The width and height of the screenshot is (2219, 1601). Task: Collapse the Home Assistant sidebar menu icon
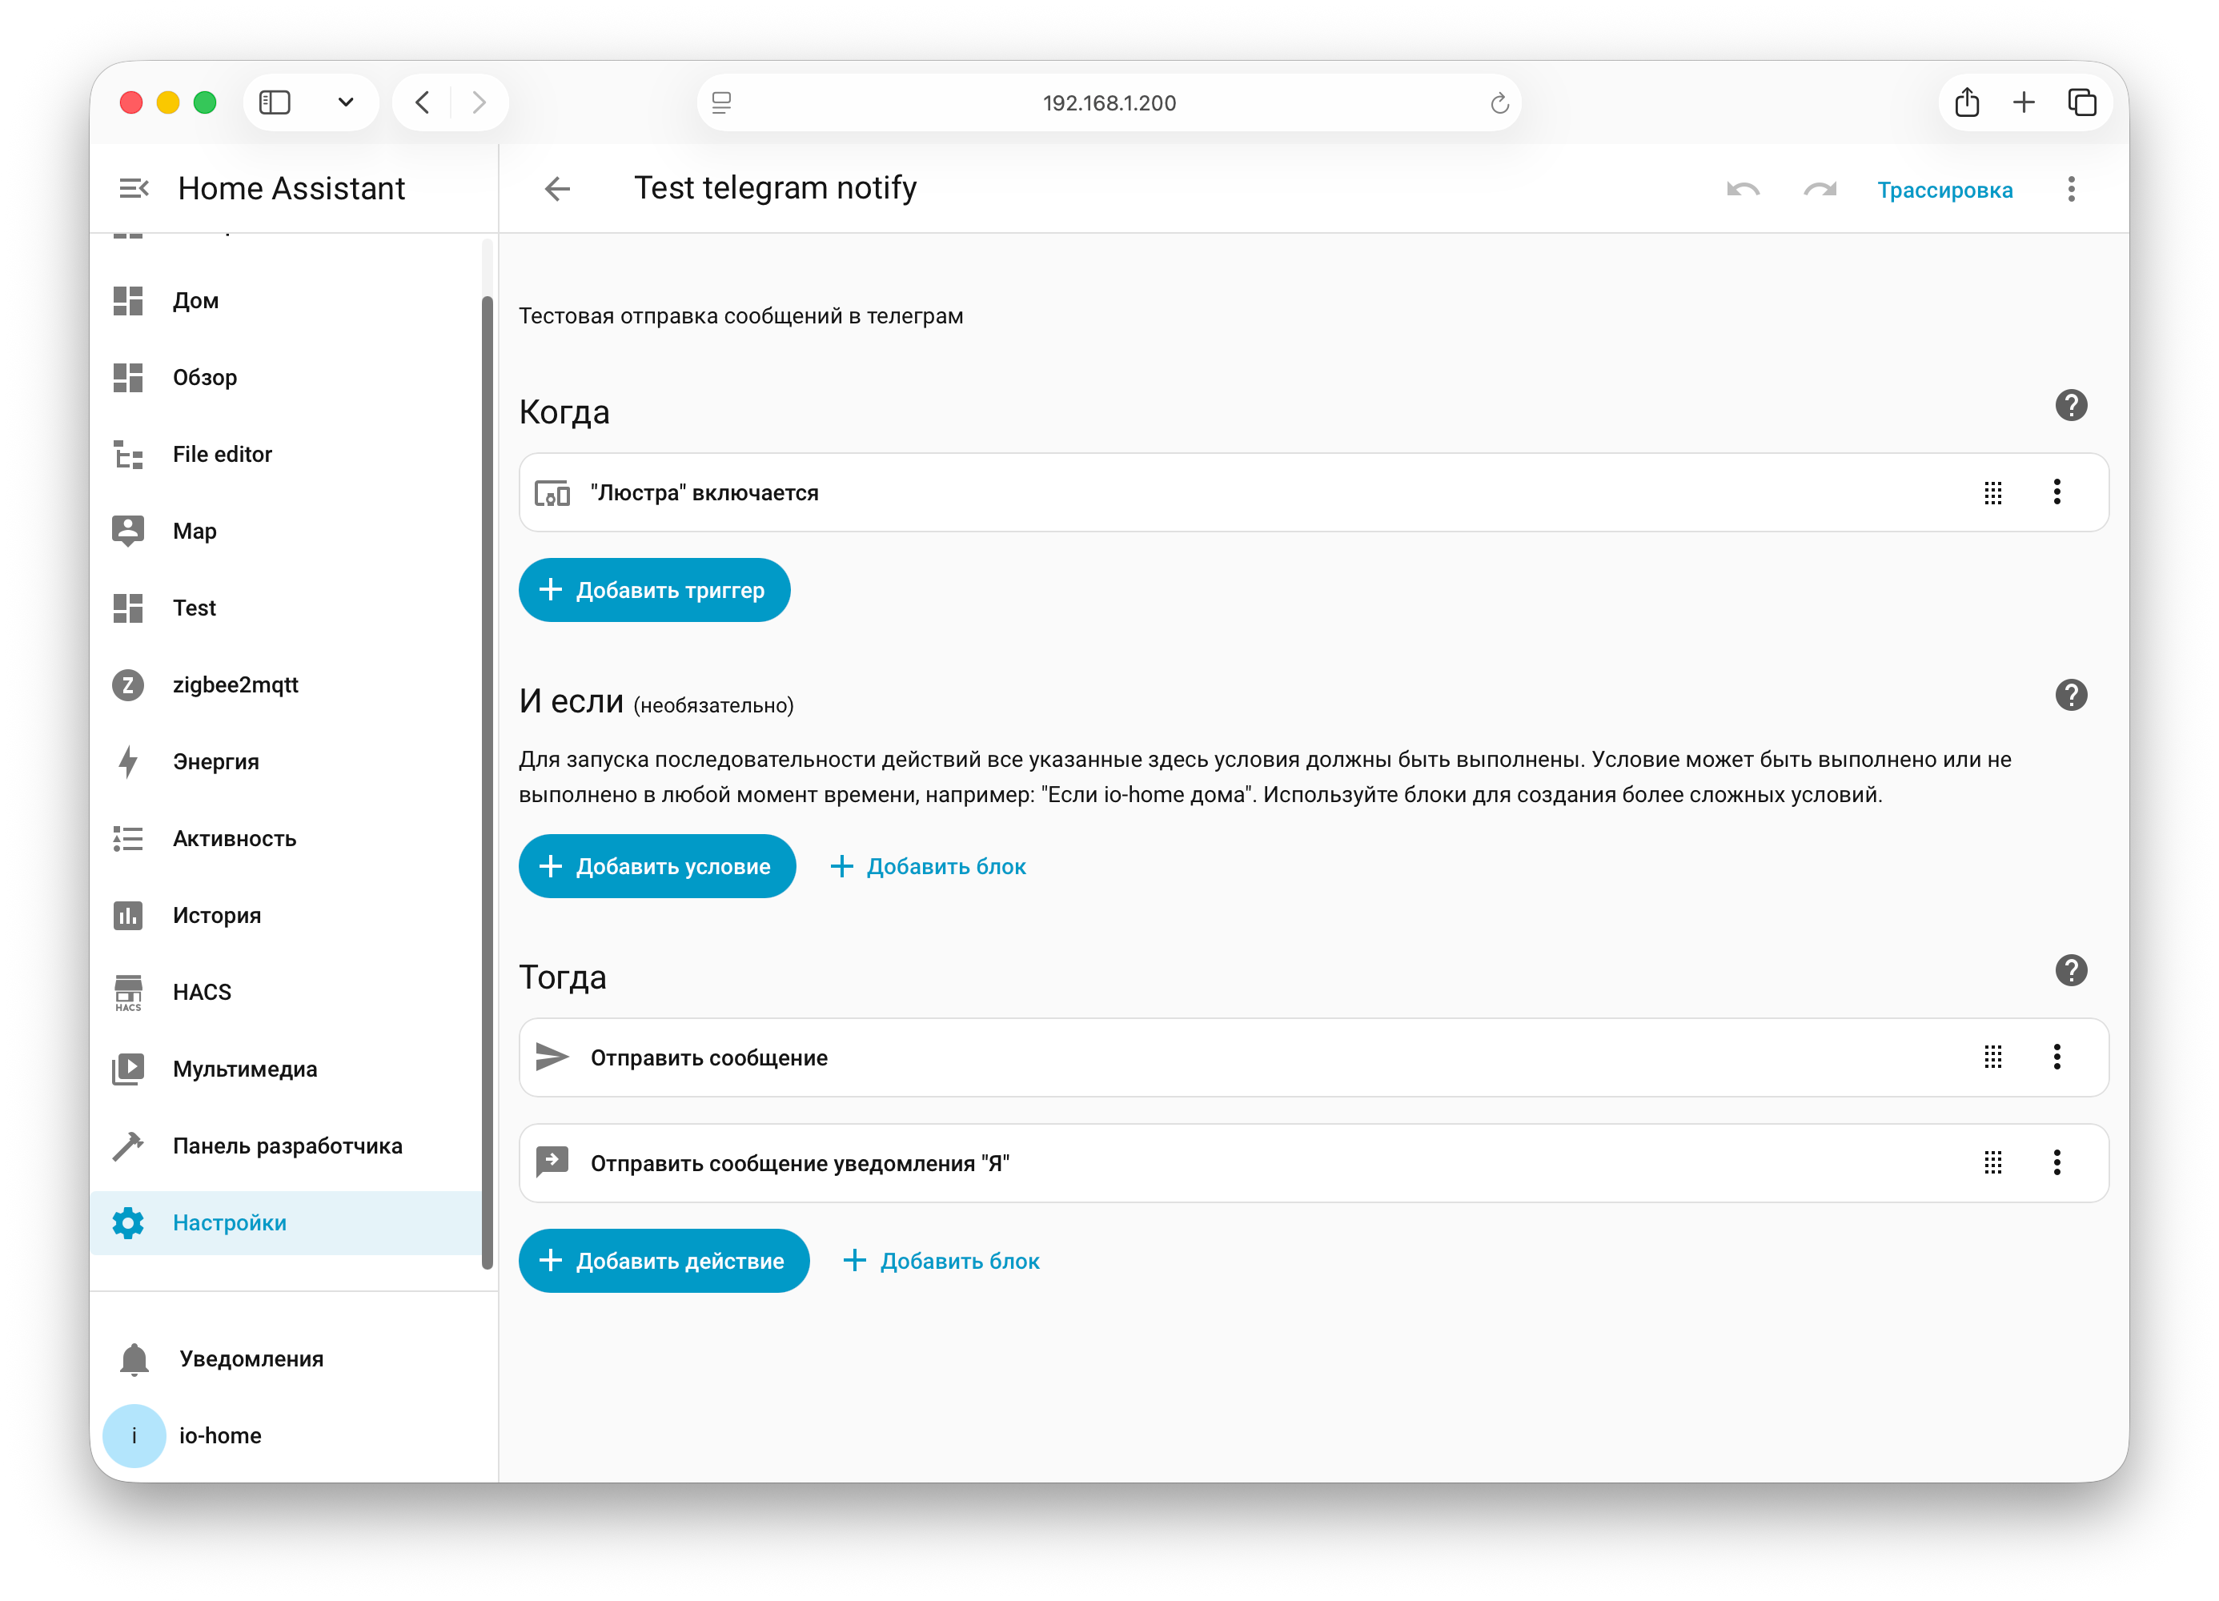tap(133, 188)
